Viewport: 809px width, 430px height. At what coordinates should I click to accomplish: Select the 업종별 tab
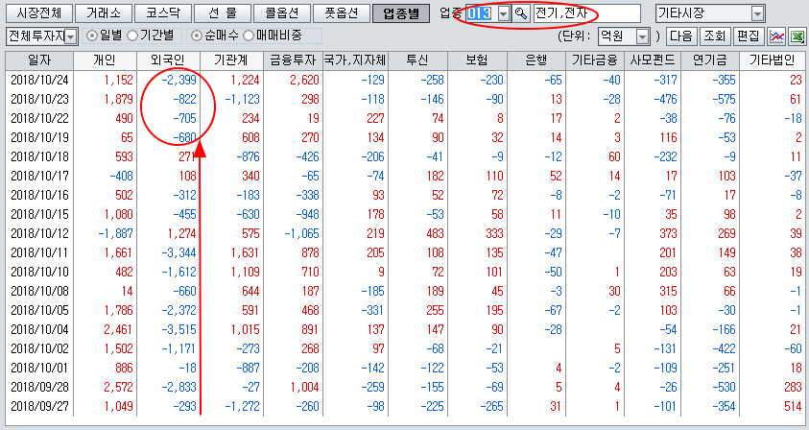(x=400, y=13)
